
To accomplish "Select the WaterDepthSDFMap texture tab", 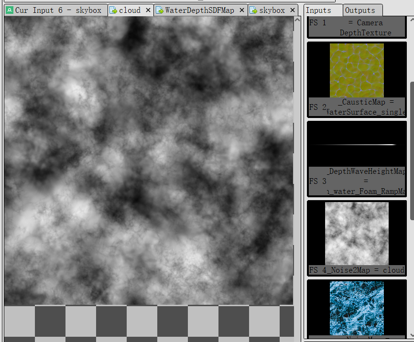I will click(x=199, y=10).
